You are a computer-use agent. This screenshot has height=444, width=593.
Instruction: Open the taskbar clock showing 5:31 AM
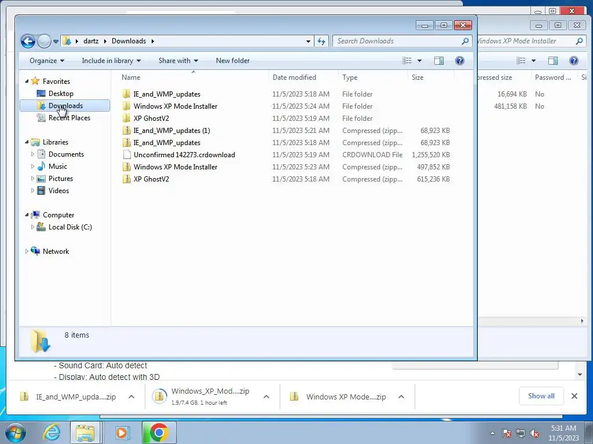coord(563,433)
